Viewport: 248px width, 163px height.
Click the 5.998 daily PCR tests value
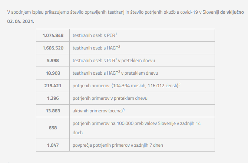[x=53, y=61]
